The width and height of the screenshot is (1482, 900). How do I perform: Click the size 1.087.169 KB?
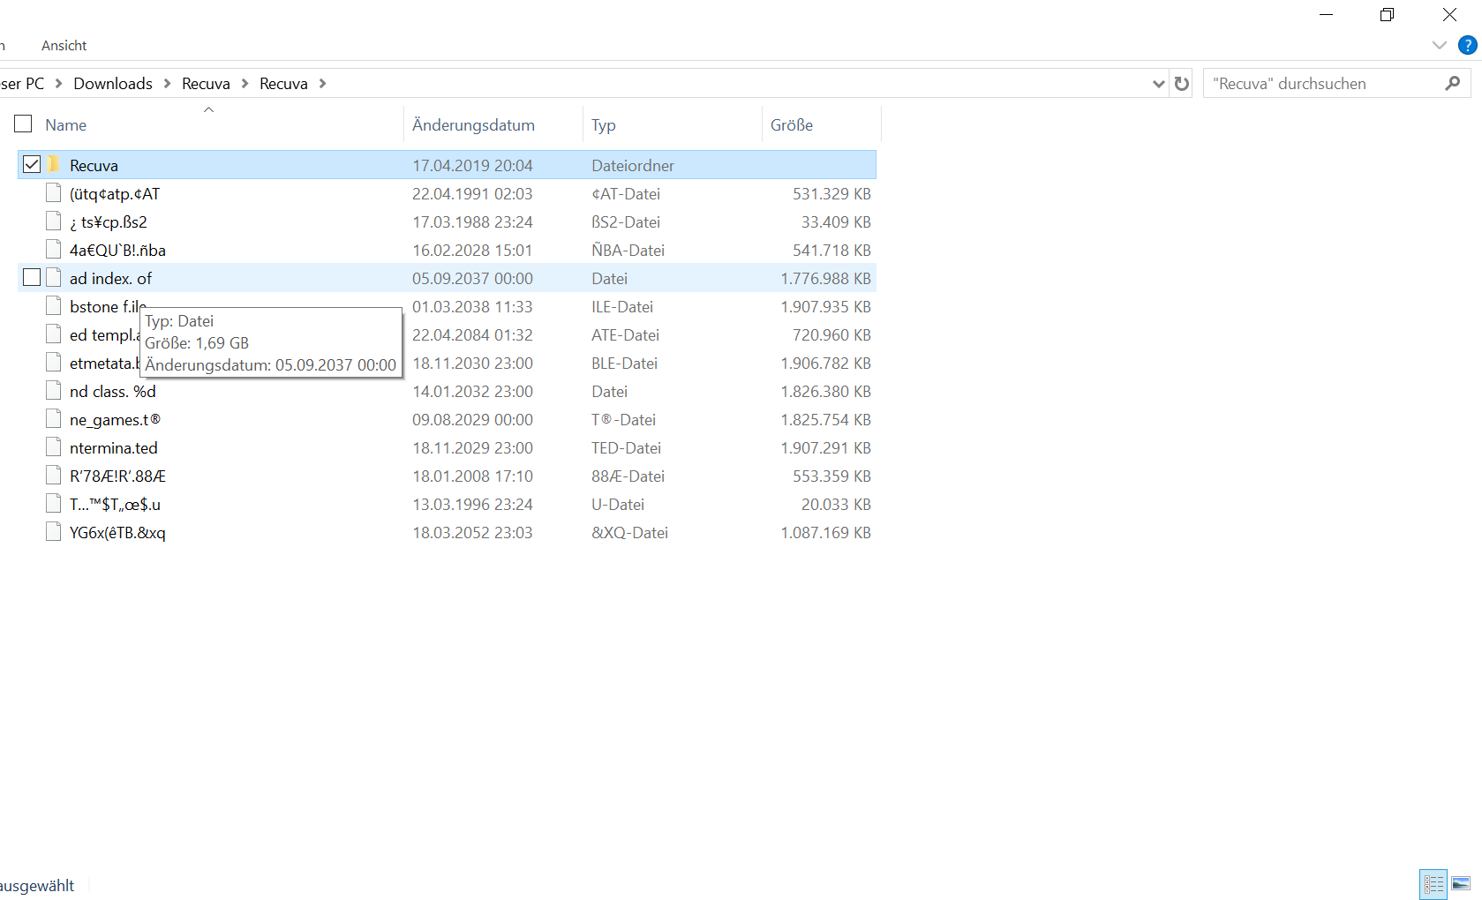click(825, 533)
